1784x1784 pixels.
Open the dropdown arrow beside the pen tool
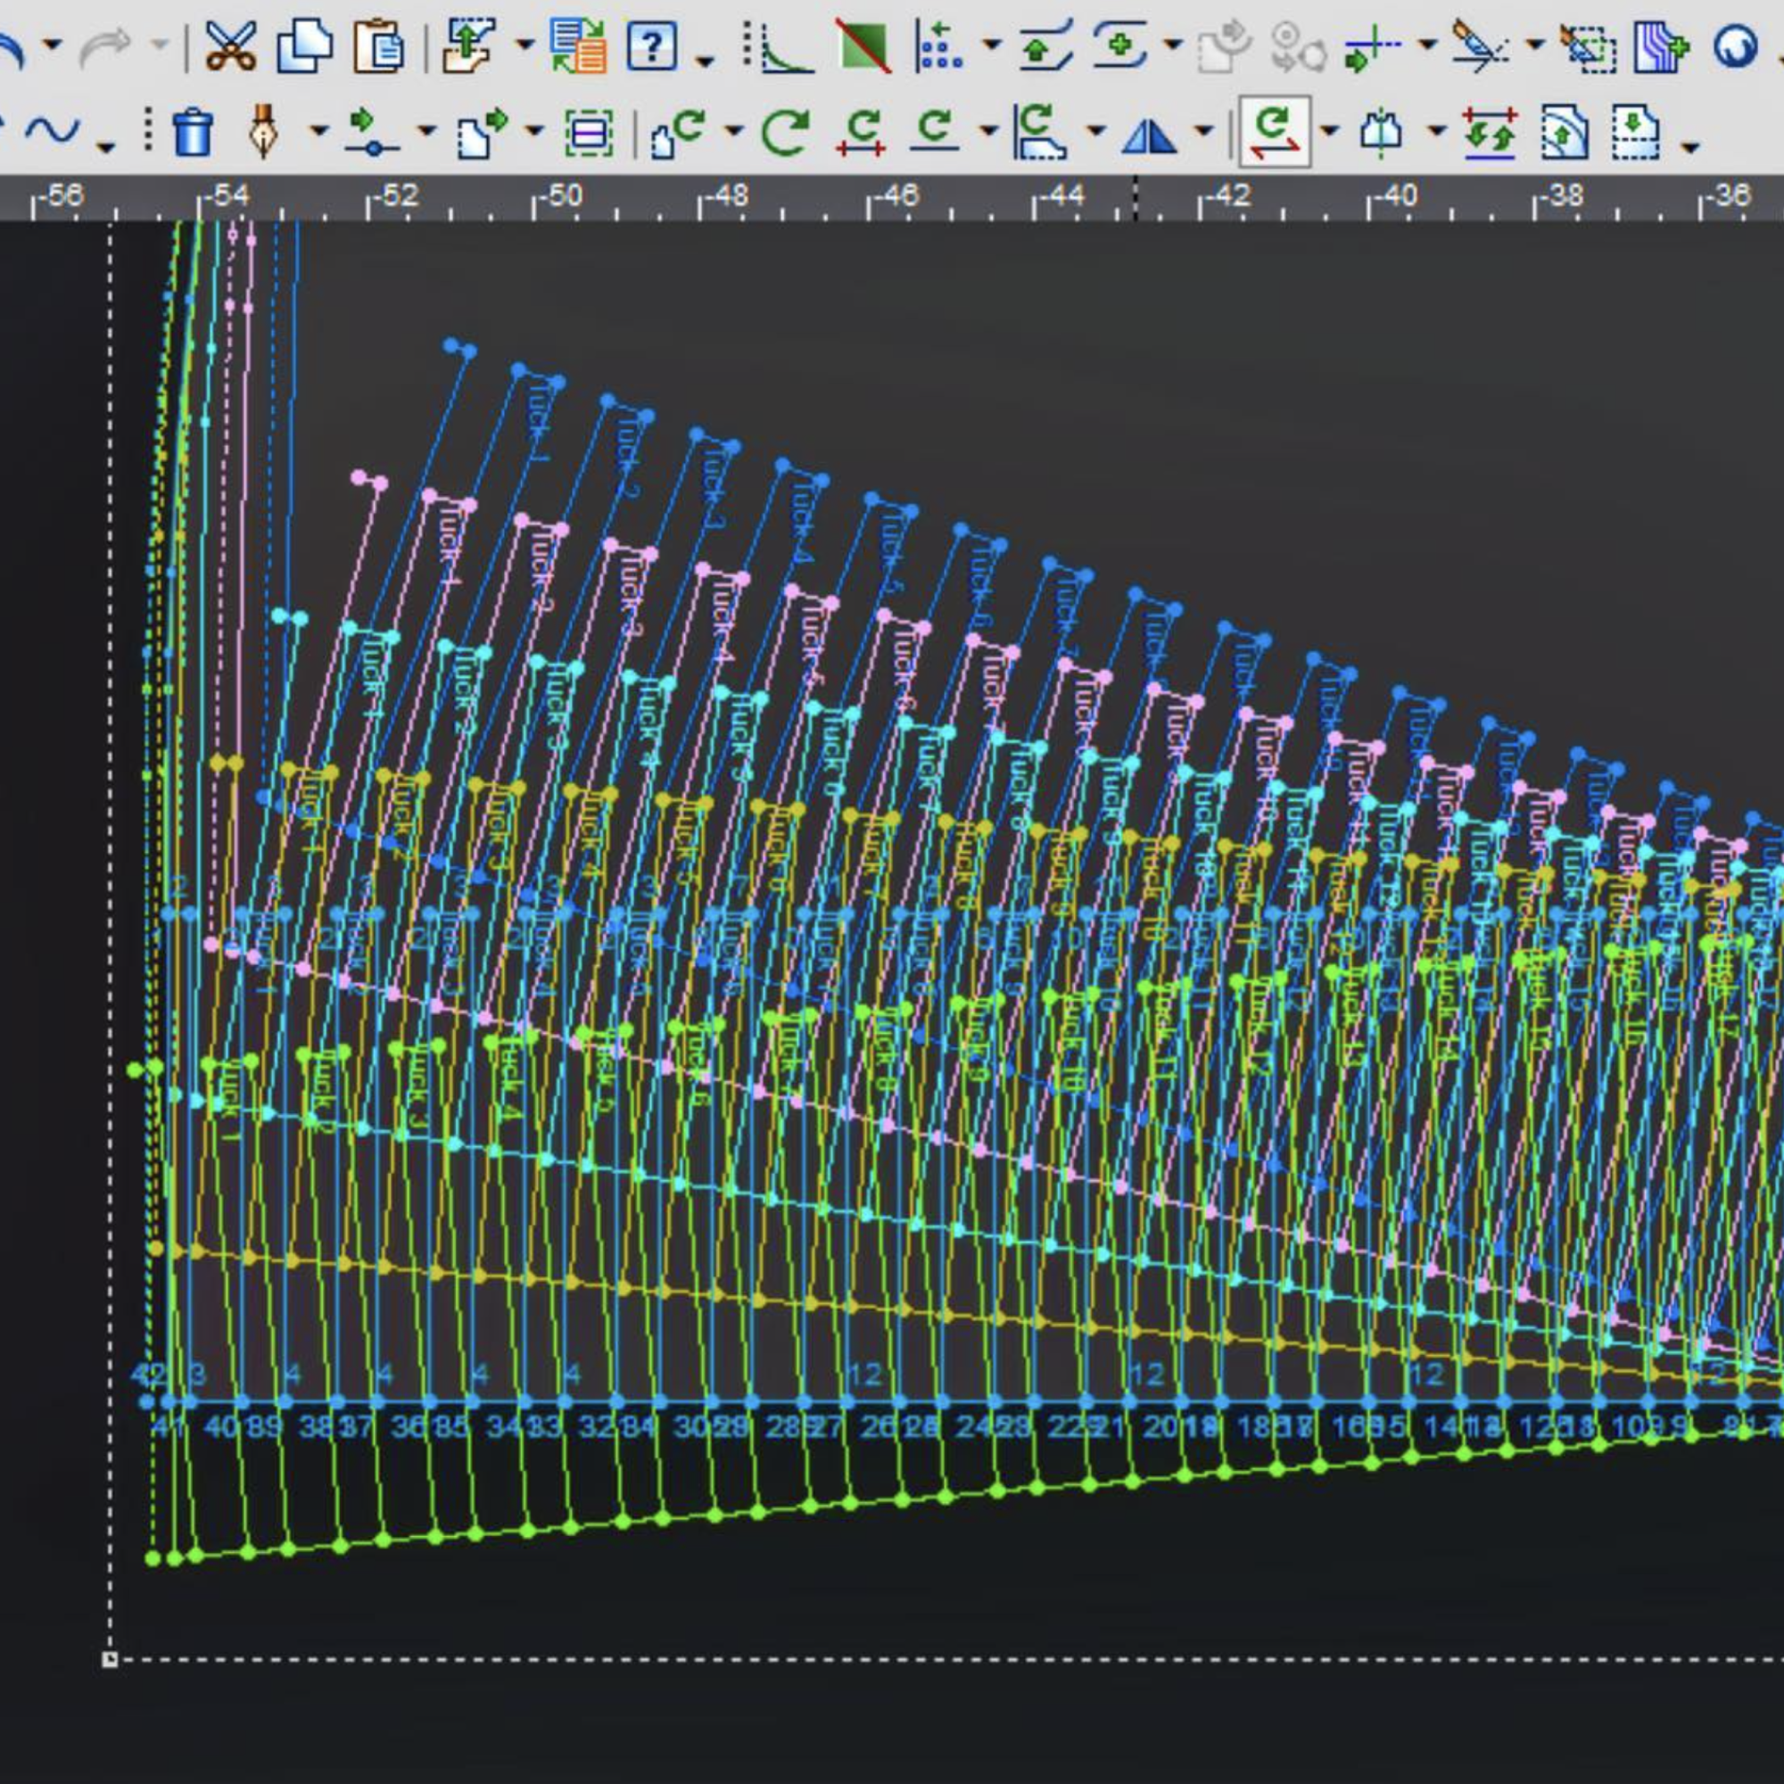(318, 131)
